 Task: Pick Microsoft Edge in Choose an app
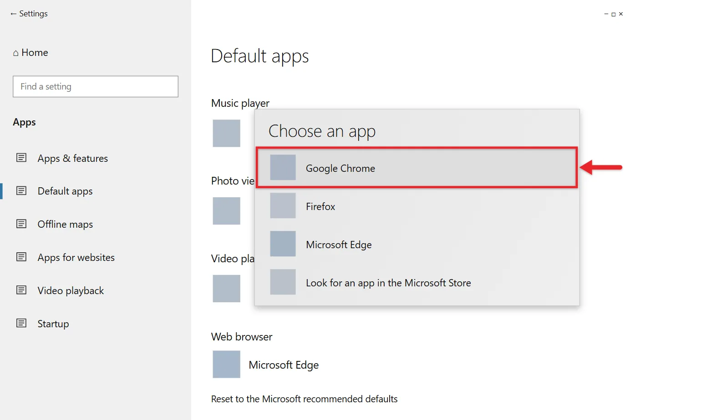click(417, 244)
